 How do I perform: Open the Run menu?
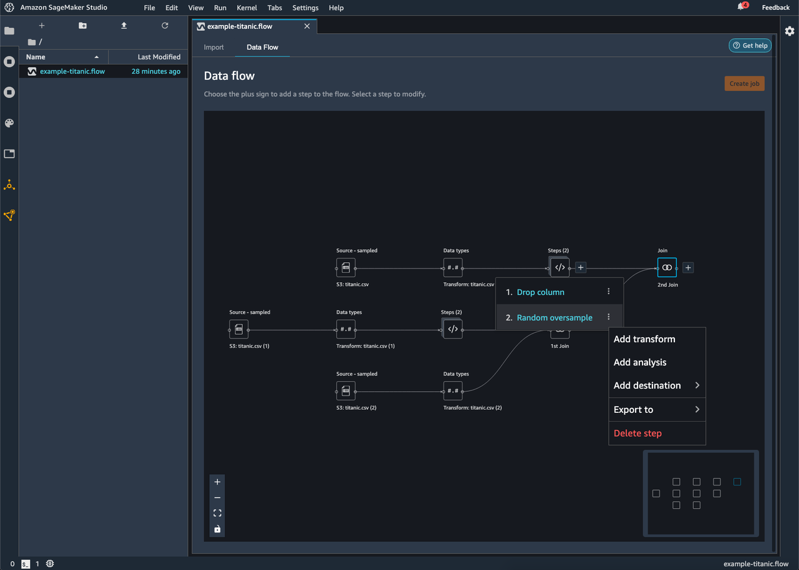pos(220,8)
